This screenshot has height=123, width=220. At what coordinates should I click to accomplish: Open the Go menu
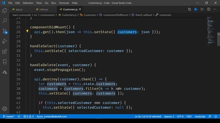(x=47, y=3)
